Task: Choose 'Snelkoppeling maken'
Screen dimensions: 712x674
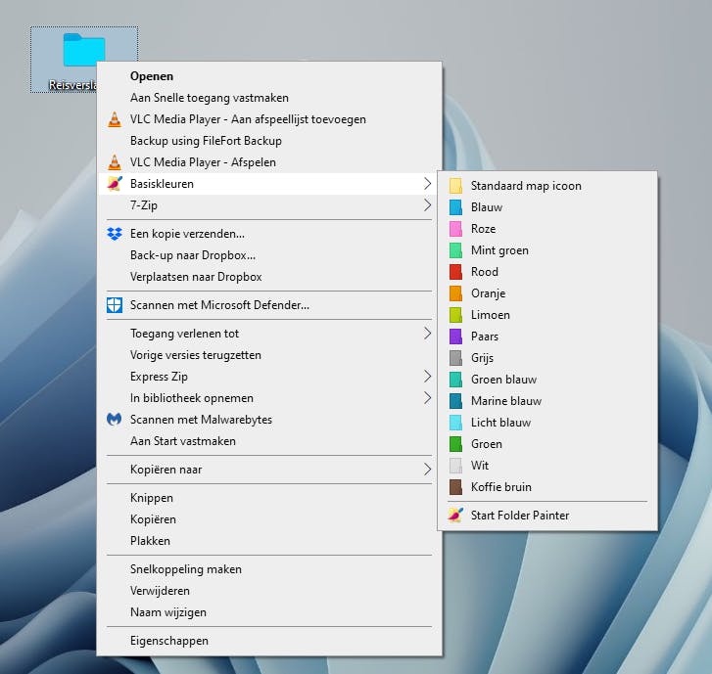Action: pyautogui.click(x=269, y=569)
